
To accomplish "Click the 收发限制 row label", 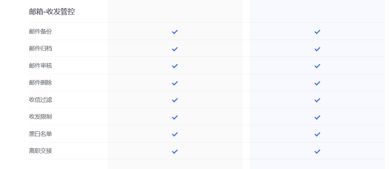I will (x=40, y=117).
